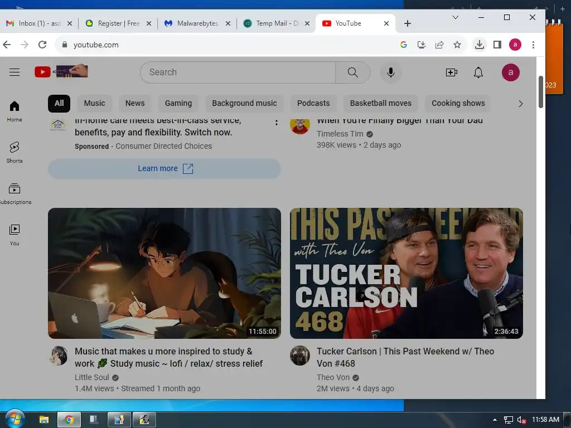Open Chrome profile avatar
The height and width of the screenshot is (428, 571).
tap(515, 45)
